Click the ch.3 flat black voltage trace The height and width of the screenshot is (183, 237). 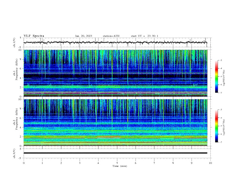tap(115, 153)
